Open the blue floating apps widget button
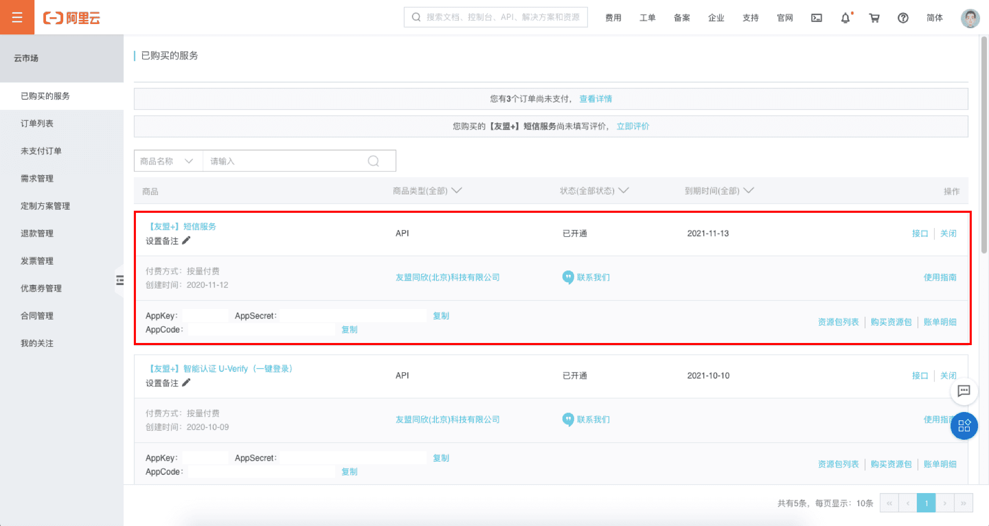Screen dimensions: 989x526 (964, 426)
